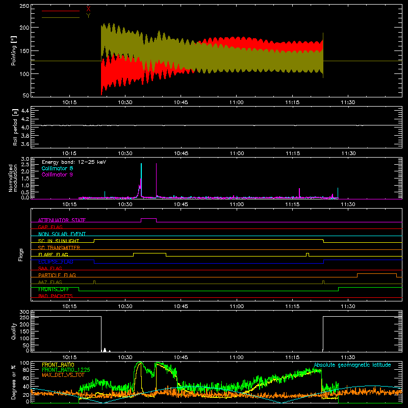Click the tall cyan Collimator 8 spike
Image resolution: width=408 pixels, height=408 pixels.
pos(141,180)
